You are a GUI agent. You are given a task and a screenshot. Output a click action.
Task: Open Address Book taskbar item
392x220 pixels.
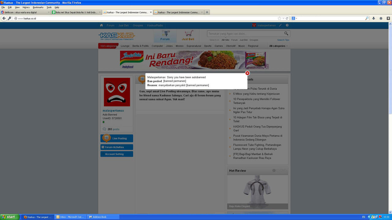coord(103,217)
